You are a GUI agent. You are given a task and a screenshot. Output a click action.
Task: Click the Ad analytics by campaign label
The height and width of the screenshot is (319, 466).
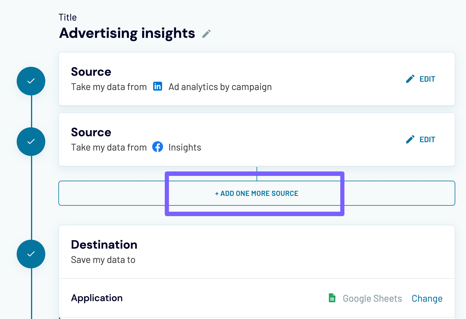pos(220,87)
